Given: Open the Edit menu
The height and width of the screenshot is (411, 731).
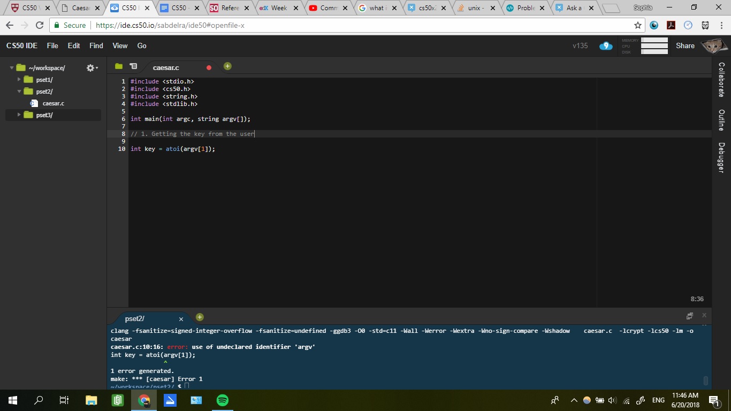Looking at the screenshot, I should click(x=74, y=45).
